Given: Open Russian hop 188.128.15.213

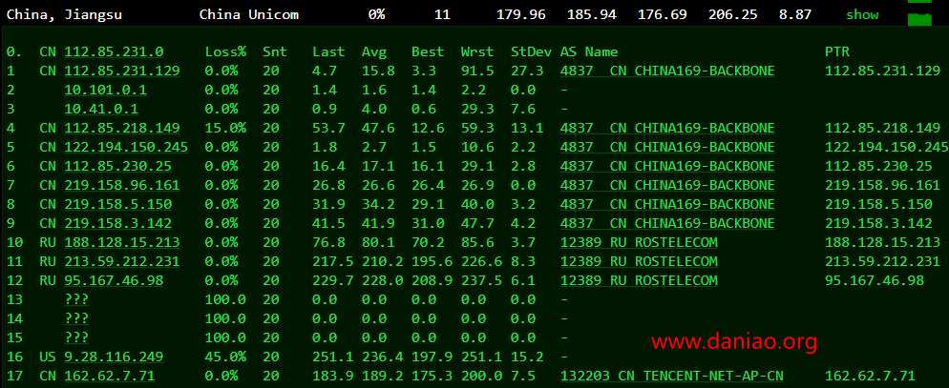Looking at the screenshot, I should click(x=122, y=242).
